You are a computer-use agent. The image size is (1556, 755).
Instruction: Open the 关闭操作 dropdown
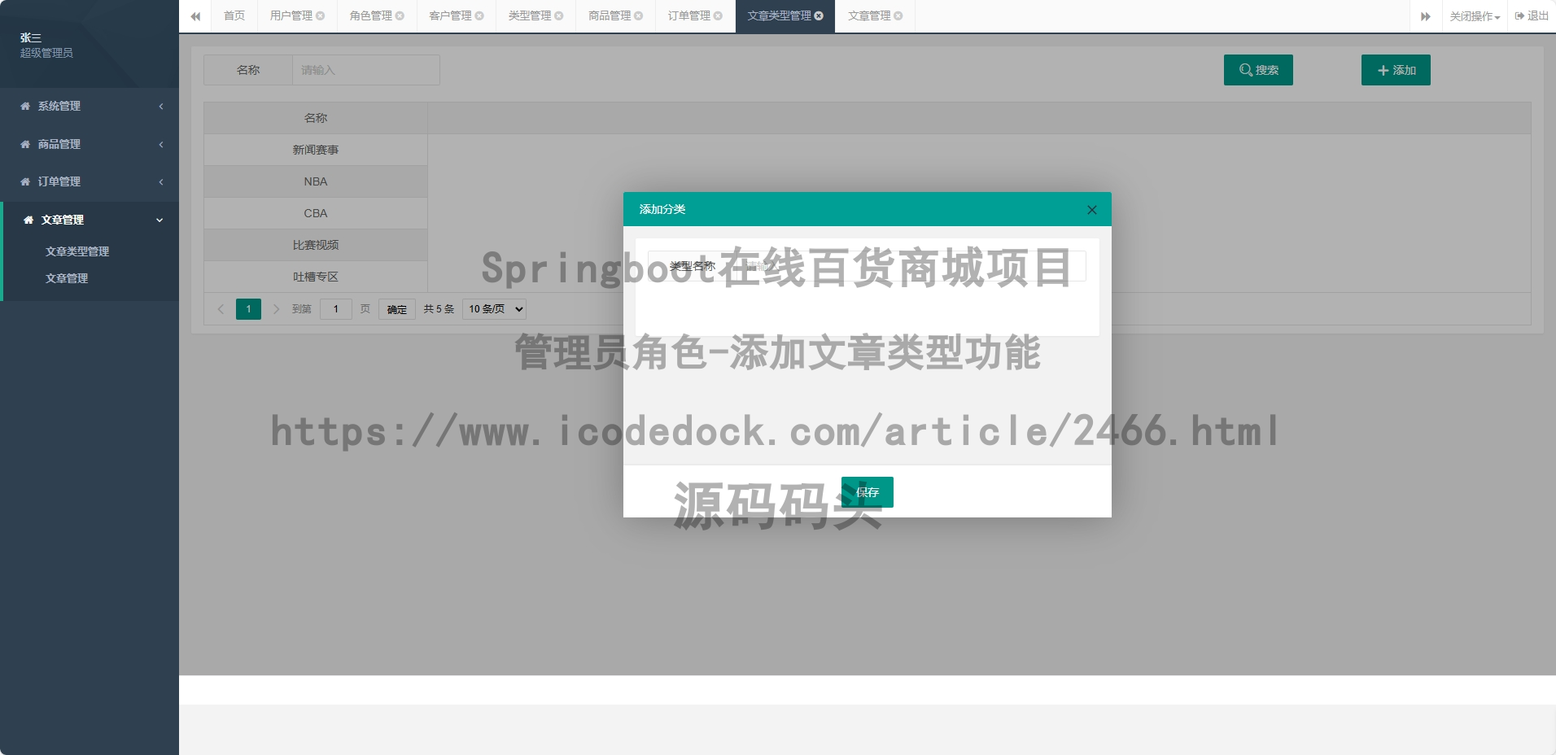point(1475,16)
